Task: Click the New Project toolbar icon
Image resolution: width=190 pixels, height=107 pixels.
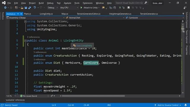Action: (16, 8)
